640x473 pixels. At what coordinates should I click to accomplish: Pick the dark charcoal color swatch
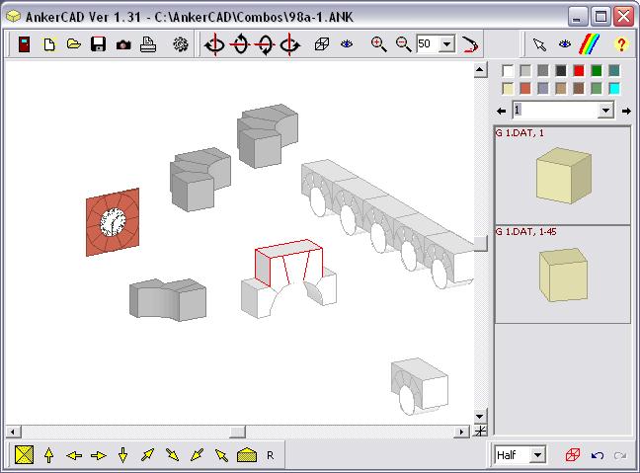[x=561, y=71]
